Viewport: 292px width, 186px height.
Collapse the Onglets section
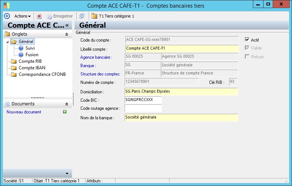(x=67, y=34)
